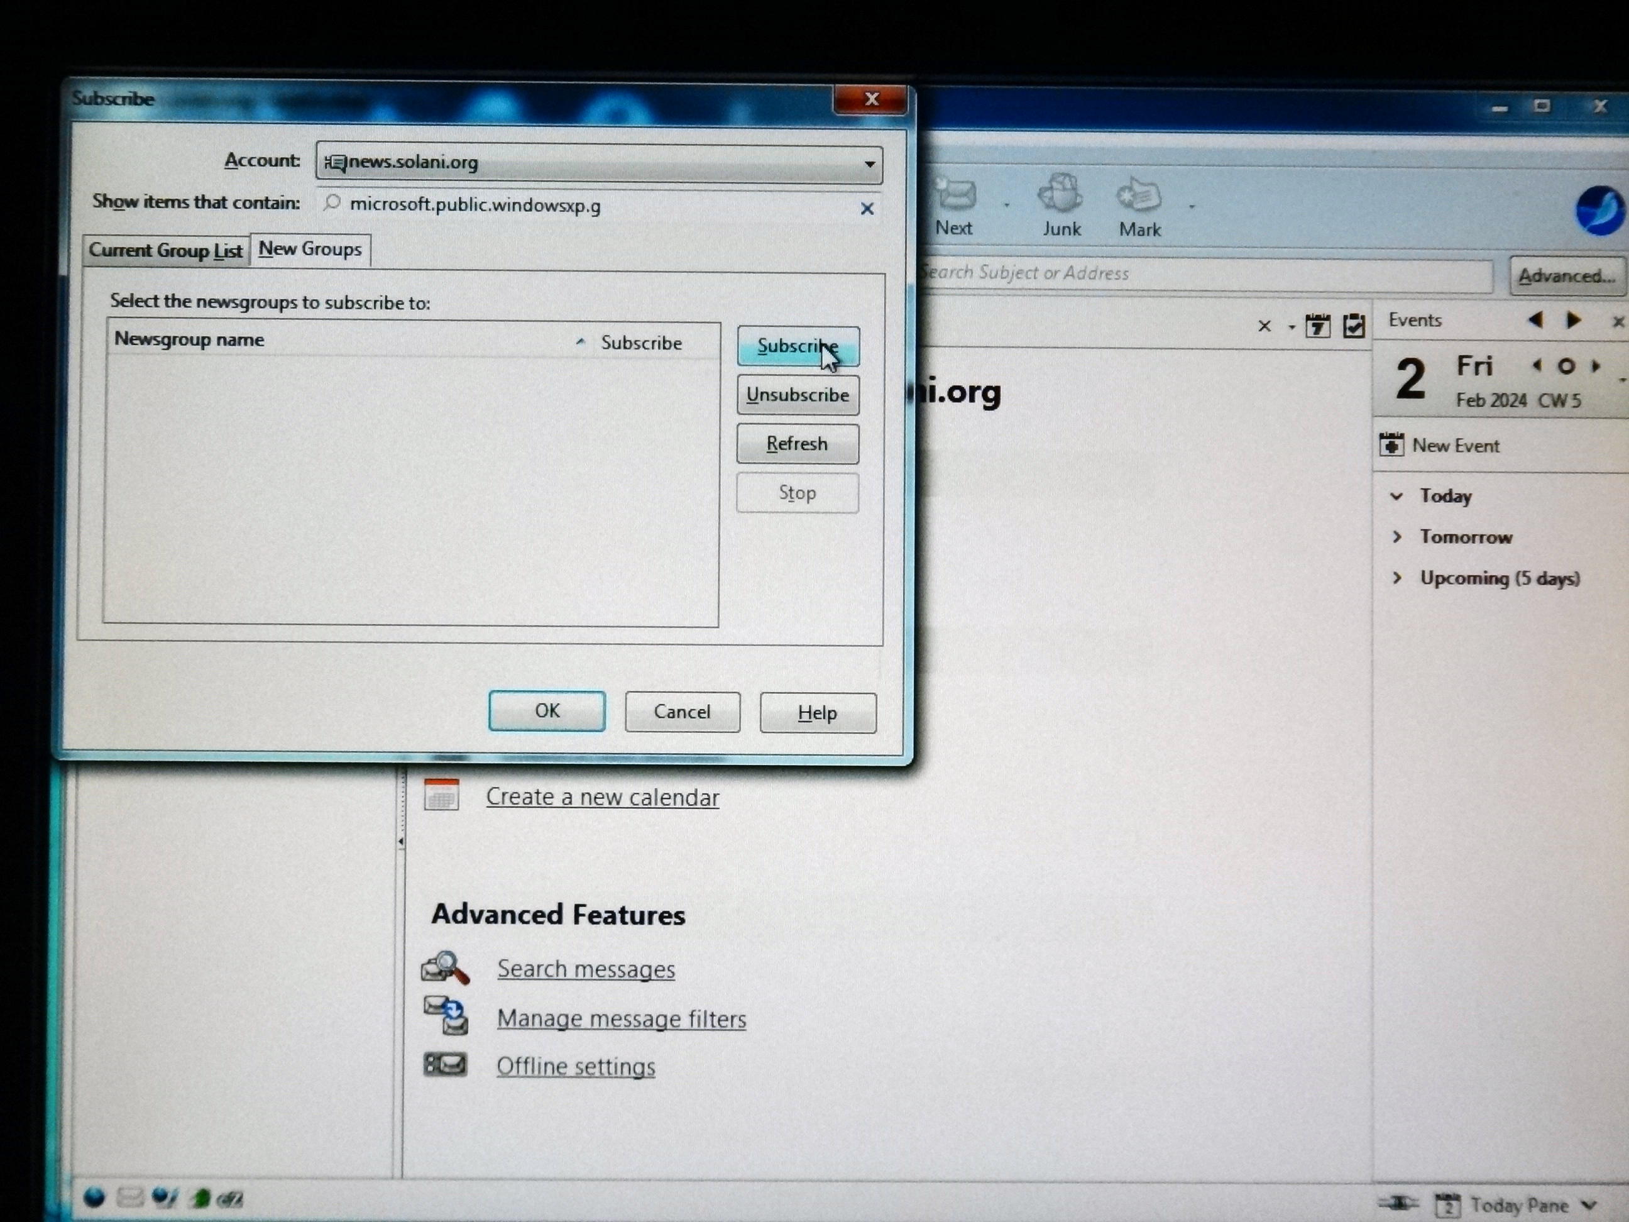Open the Account dropdown news.solani.org
1629x1222 pixels.
599,163
